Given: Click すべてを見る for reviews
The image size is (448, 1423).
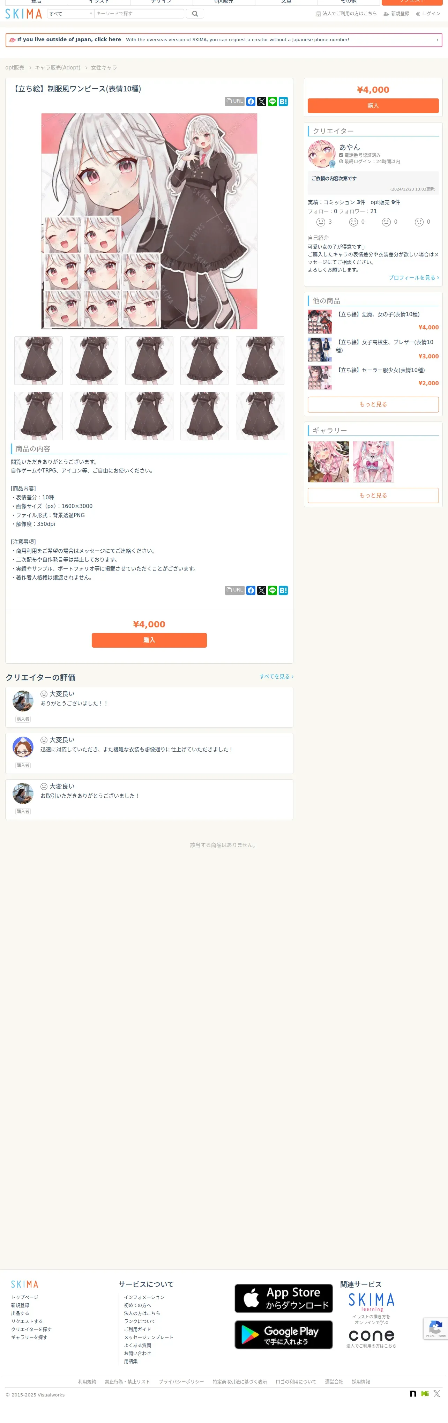Looking at the screenshot, I should (276, 677).
